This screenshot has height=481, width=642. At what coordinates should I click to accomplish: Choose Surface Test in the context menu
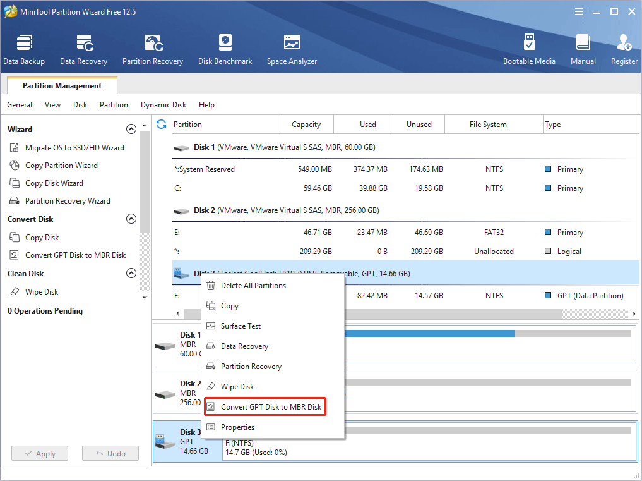pos(273,326)
